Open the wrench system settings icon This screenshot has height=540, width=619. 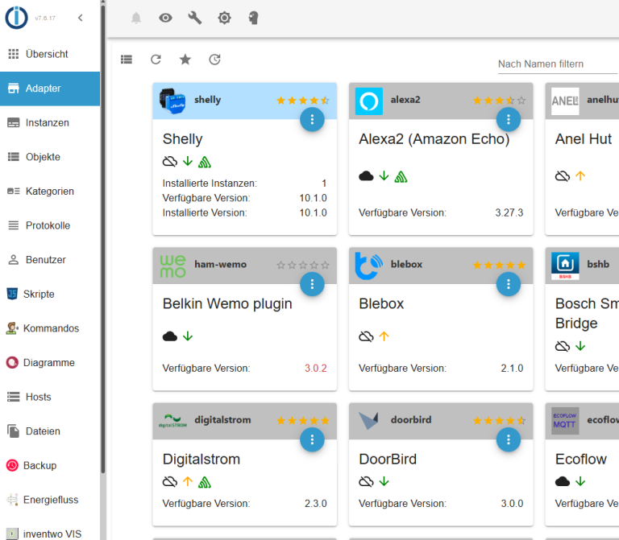click(194, 18)
